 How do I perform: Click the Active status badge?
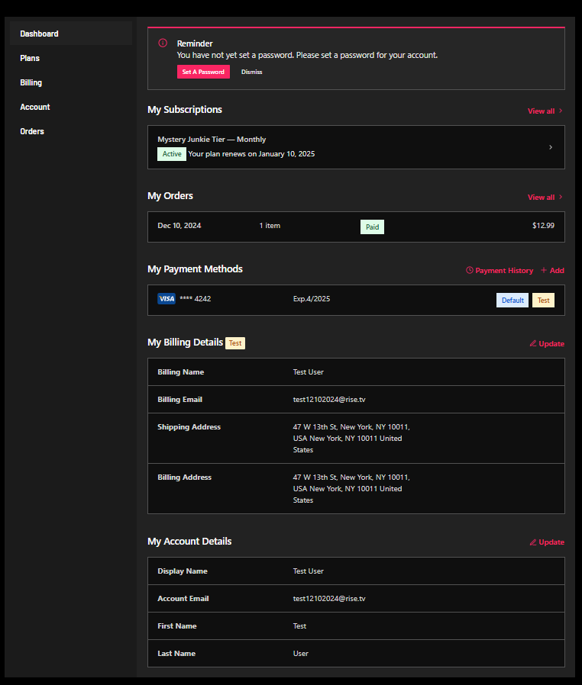pyautogui.click(x=172, y=154)
